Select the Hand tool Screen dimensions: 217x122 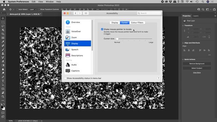point(3,93)
